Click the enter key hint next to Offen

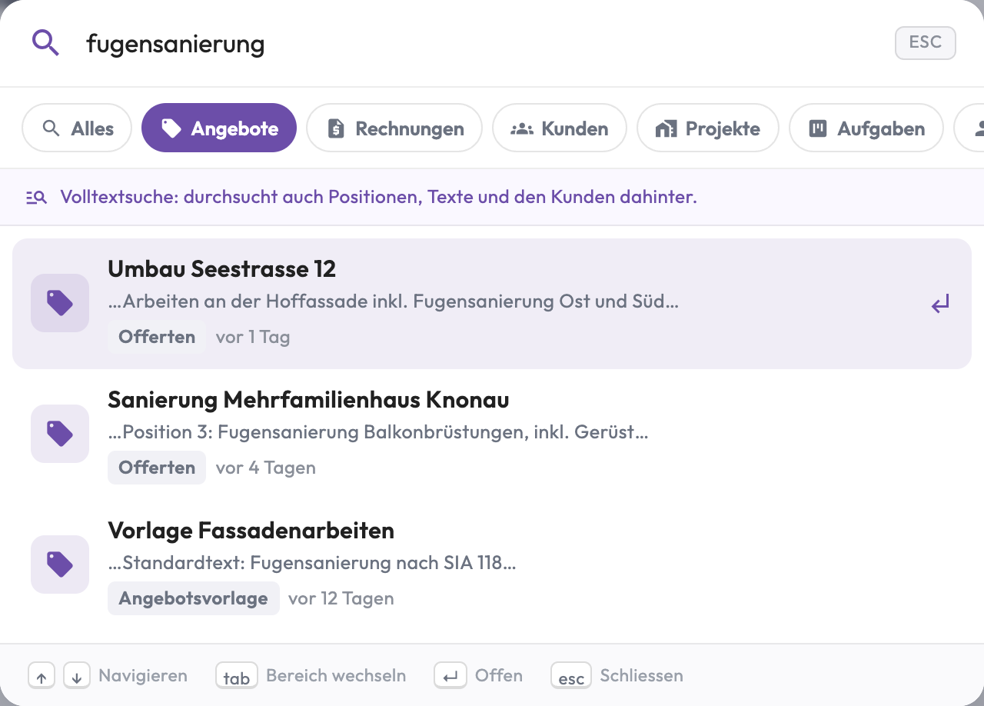pos(450,676)
